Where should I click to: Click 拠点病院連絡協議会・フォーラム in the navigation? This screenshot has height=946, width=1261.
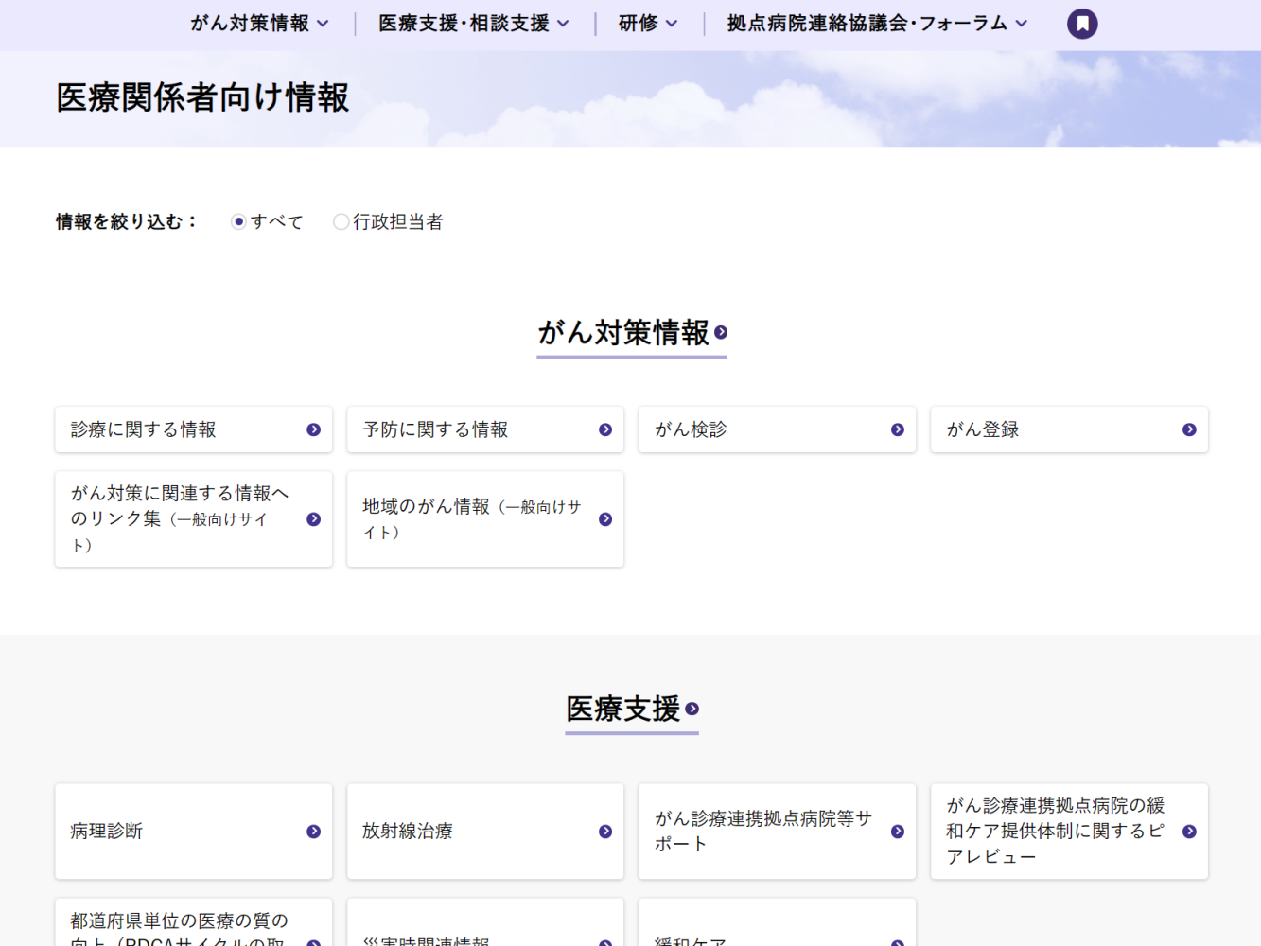(x=871, y=23)
